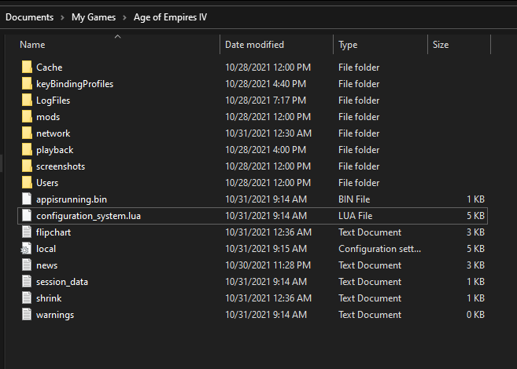This screenshot has height=369, width=517.
Task: Click the local configuration settings icon
Action: (26, 249)
